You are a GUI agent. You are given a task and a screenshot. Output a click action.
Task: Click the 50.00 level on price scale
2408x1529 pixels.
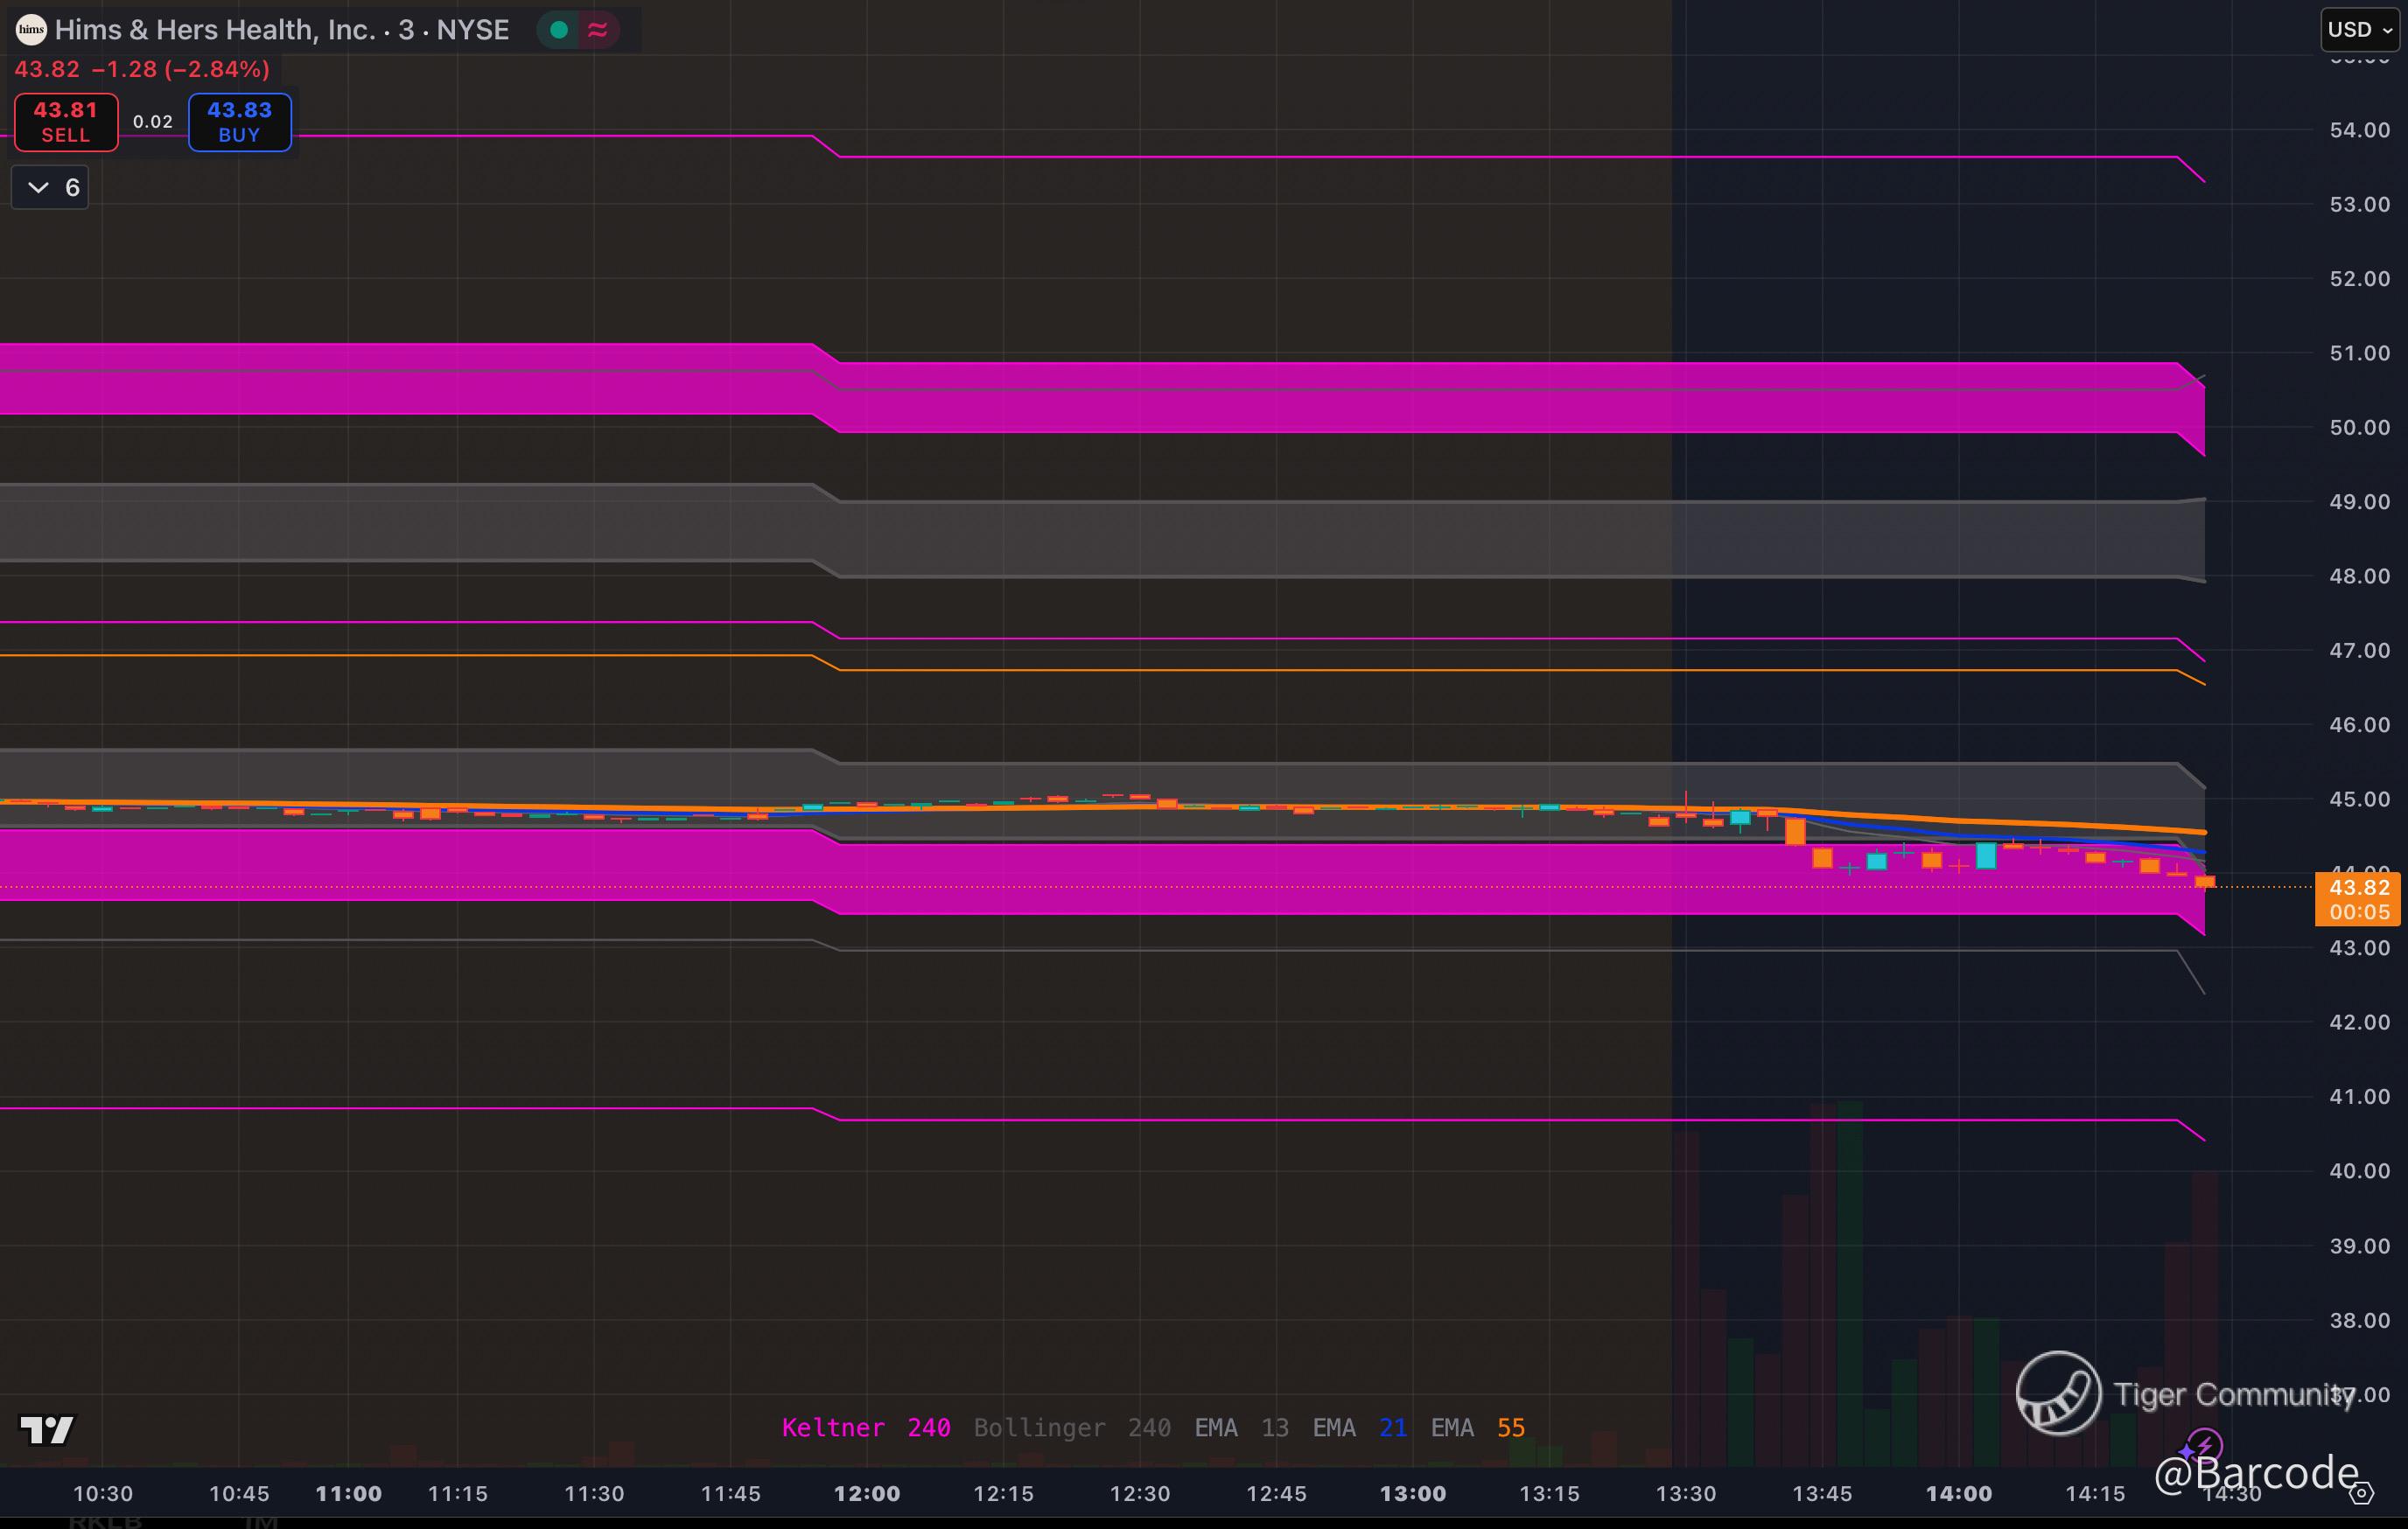point(2359,428)
